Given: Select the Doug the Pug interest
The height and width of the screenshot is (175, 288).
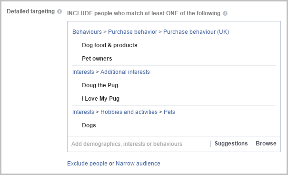Looking at the screenshot, I should [100, 85].
